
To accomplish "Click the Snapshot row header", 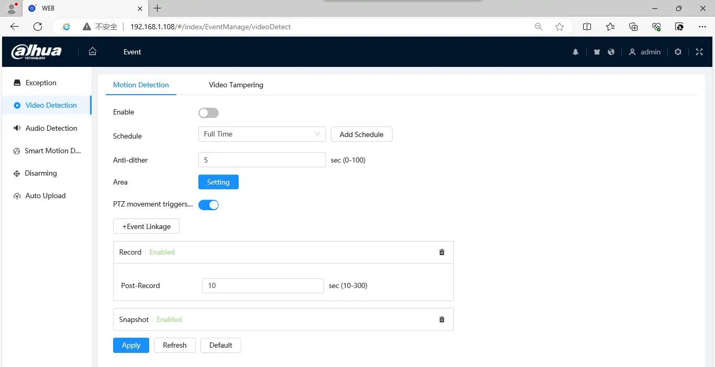I will [283, 319].
